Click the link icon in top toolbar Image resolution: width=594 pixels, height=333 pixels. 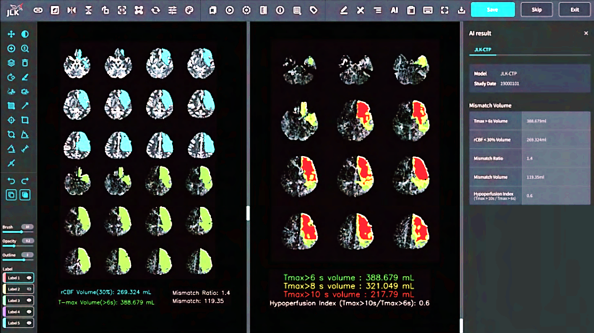tap(38, 10)
